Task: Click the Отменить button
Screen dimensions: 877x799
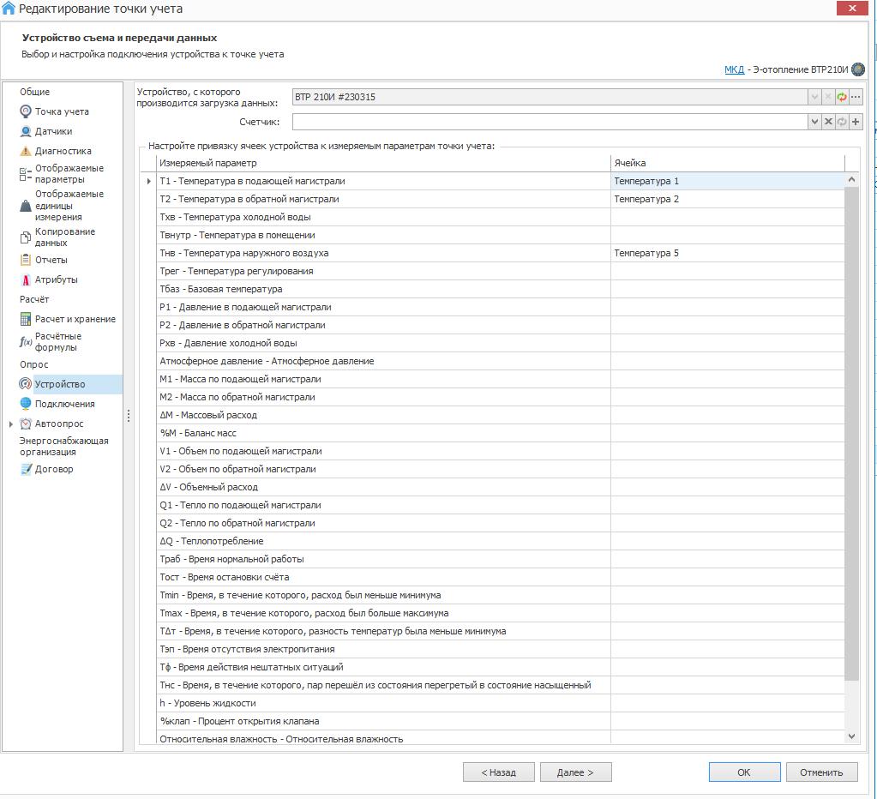Action: (821, 772)
